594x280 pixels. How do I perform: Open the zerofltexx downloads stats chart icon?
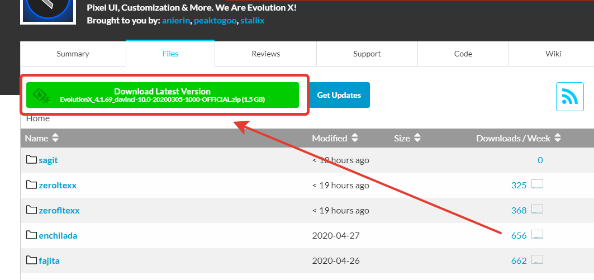click(x=537, y=210)
